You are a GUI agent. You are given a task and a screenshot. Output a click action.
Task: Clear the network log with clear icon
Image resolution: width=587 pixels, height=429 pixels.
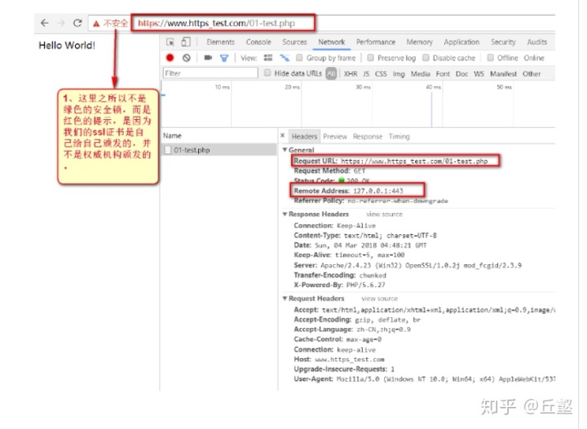click(x=187, y=58)
